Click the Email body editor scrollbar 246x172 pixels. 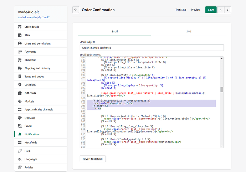(222, 90)
